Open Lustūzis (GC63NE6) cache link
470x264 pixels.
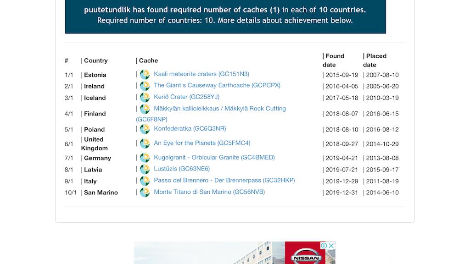point(182,169)
